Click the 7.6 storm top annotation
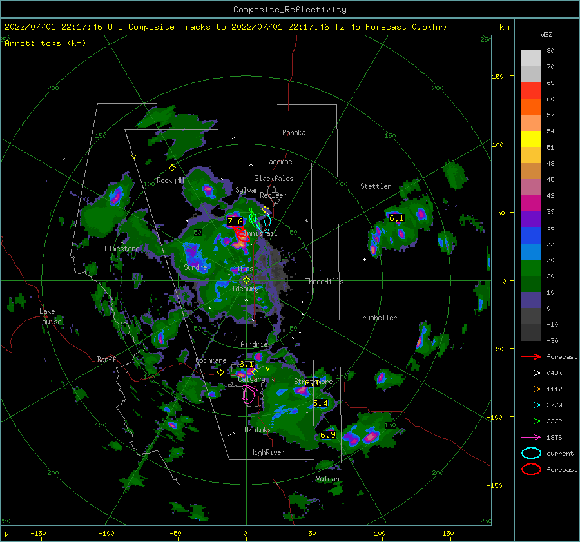Screen dimensions: 580x542 coord(235,221)
